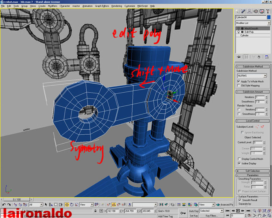Image resolution: width=272 pixels, height=218 pixels.
Task: Click the Auto Key button
Action: click(x=194, y=211)
